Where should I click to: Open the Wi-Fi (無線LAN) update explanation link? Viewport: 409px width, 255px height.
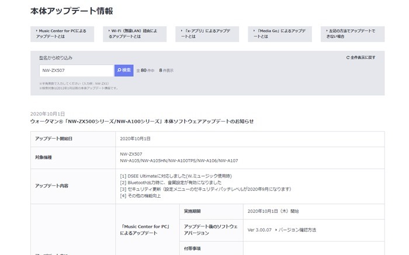tap(134, 34)
